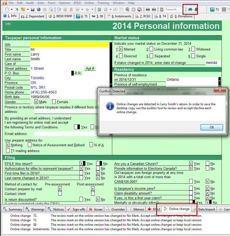Screen dimensions: 230x236
Task: Click the greyed forward arrow toolbar icon
Action: tap(87, 9)
